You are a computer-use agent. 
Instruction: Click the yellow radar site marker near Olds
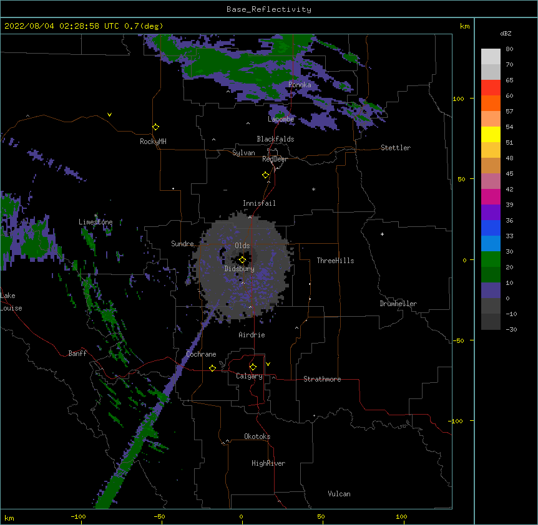pos(242,260)
